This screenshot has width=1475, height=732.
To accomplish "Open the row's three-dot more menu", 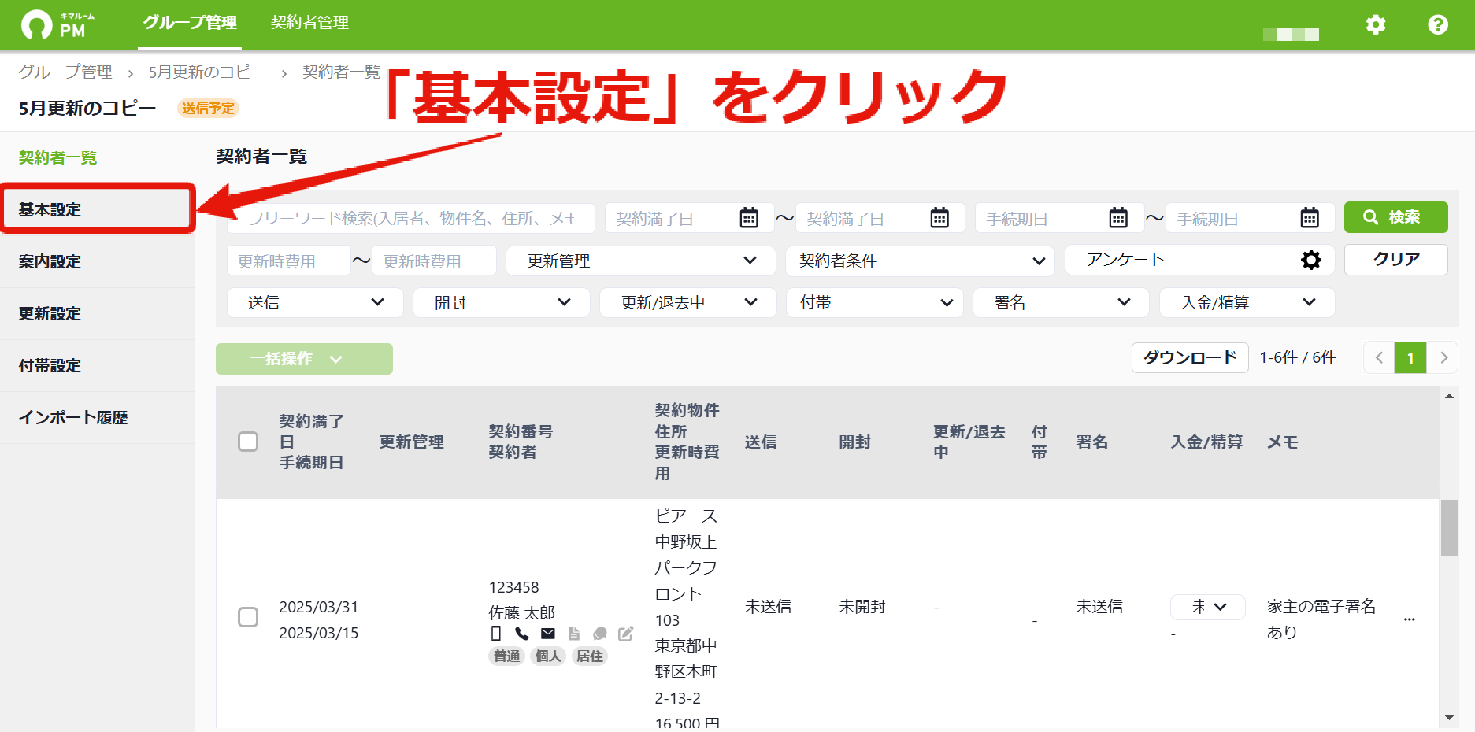I will (x=1410, y=619).
